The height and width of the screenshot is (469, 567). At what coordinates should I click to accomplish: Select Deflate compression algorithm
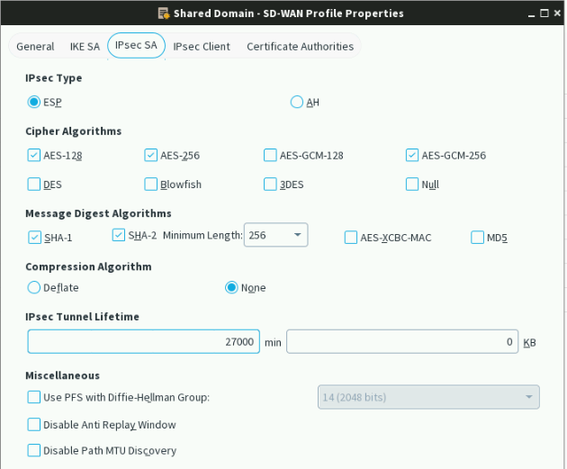(x=34, y=288)
